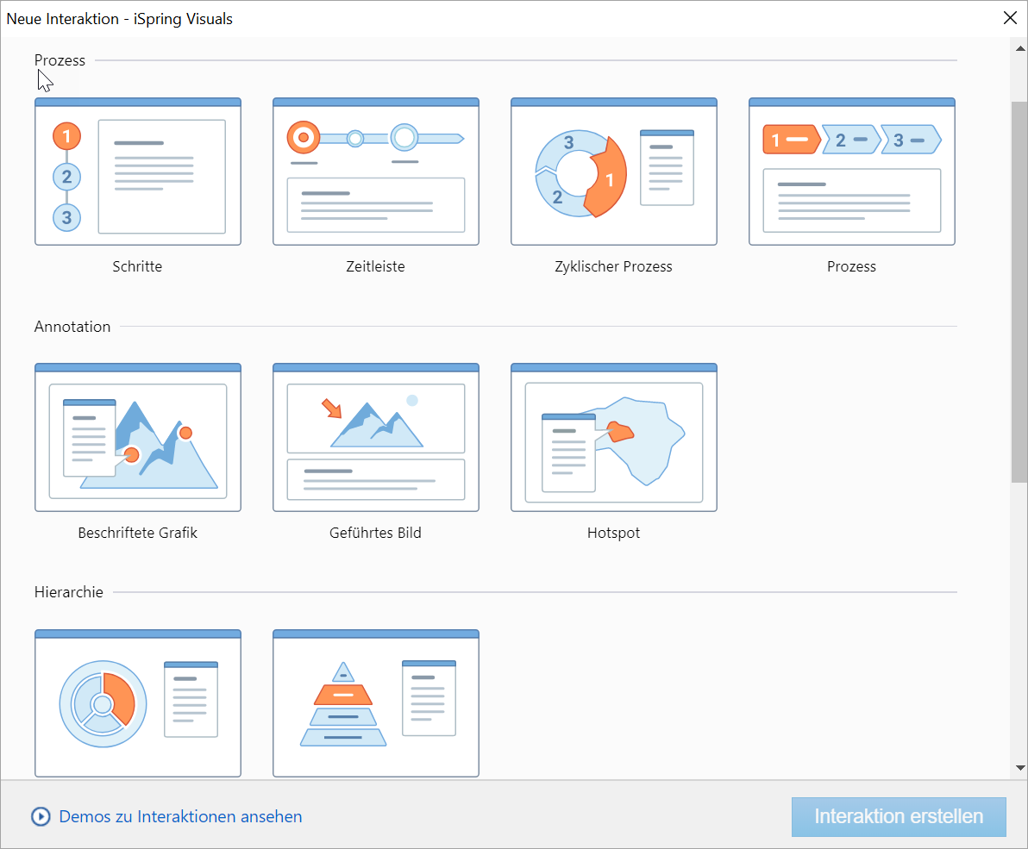The width and height of the screenshot is (1028, 849).
Task: Click the Zyklischer Prozess caption
Action: point(613,267)
